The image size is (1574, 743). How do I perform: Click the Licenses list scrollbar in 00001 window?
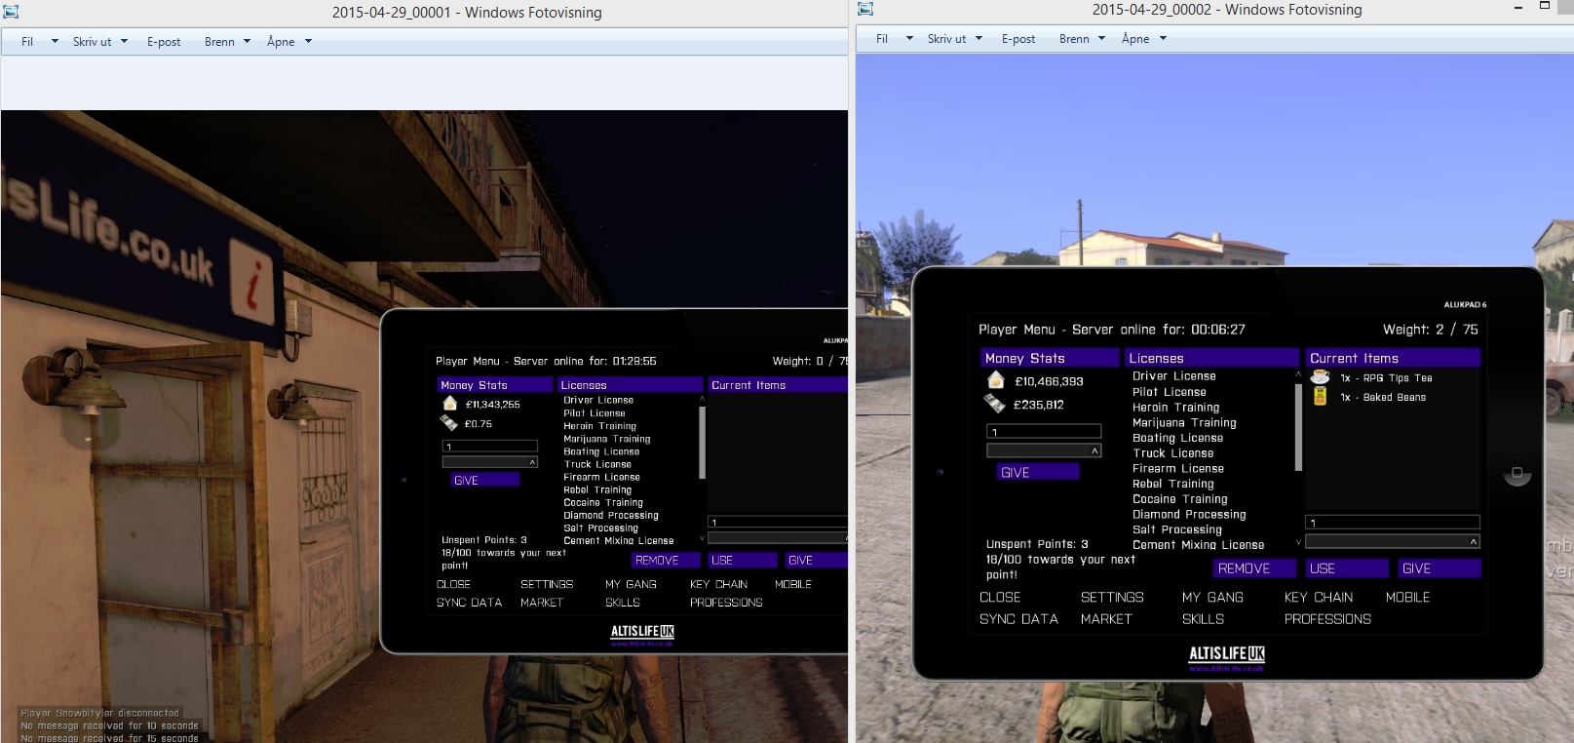pos(702,442)
